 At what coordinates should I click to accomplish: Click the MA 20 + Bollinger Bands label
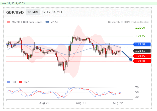point(27,22)
